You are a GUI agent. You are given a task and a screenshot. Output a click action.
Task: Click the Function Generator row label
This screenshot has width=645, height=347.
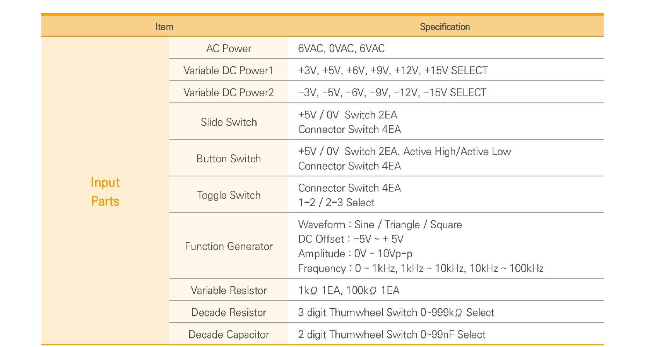(229, 246)
